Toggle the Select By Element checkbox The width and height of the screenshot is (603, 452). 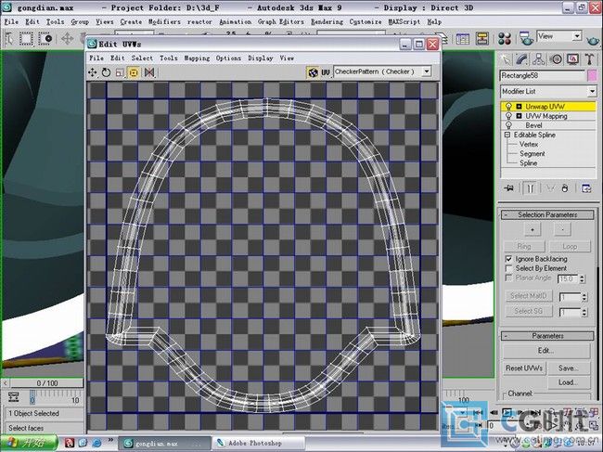tap(508, 268)
